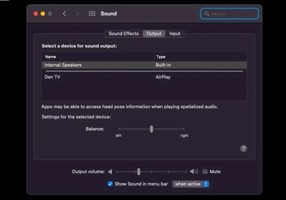The height and width of the screenshot is (200, 286).
Task: Click the high volume speaker icon
Action: coord(194,171)
